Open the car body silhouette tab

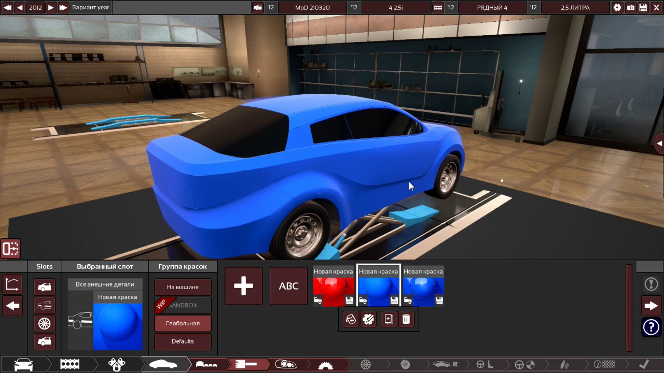163,365
